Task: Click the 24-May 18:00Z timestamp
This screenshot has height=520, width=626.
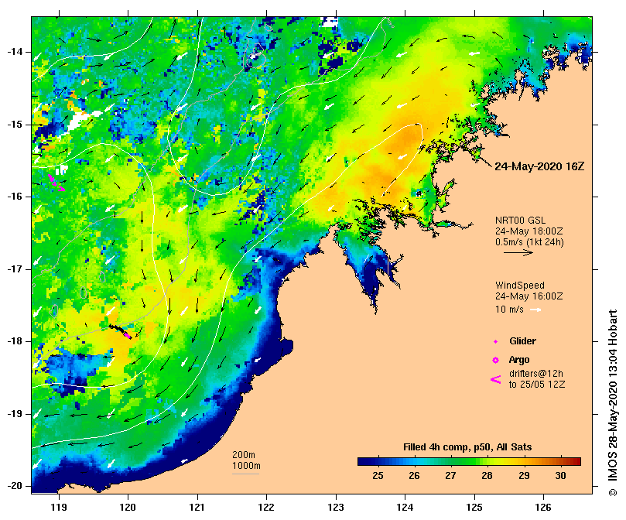Action: pyautogui.click(x=529, y=231)
